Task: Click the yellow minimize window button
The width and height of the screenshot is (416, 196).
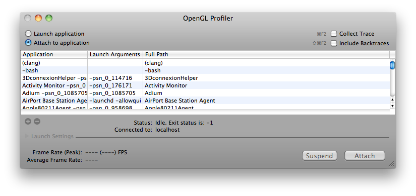Action: point(38,18)
